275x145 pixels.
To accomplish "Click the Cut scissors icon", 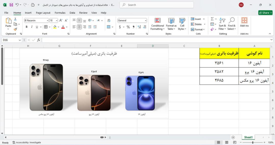I will click(15, 19).
